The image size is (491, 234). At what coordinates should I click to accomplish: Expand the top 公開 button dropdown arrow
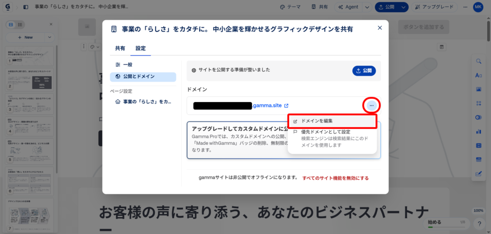[x=403, y=7]
